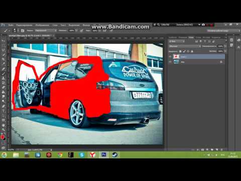
Task: Click the red foreground color swatch
Action: pos(3,137)
